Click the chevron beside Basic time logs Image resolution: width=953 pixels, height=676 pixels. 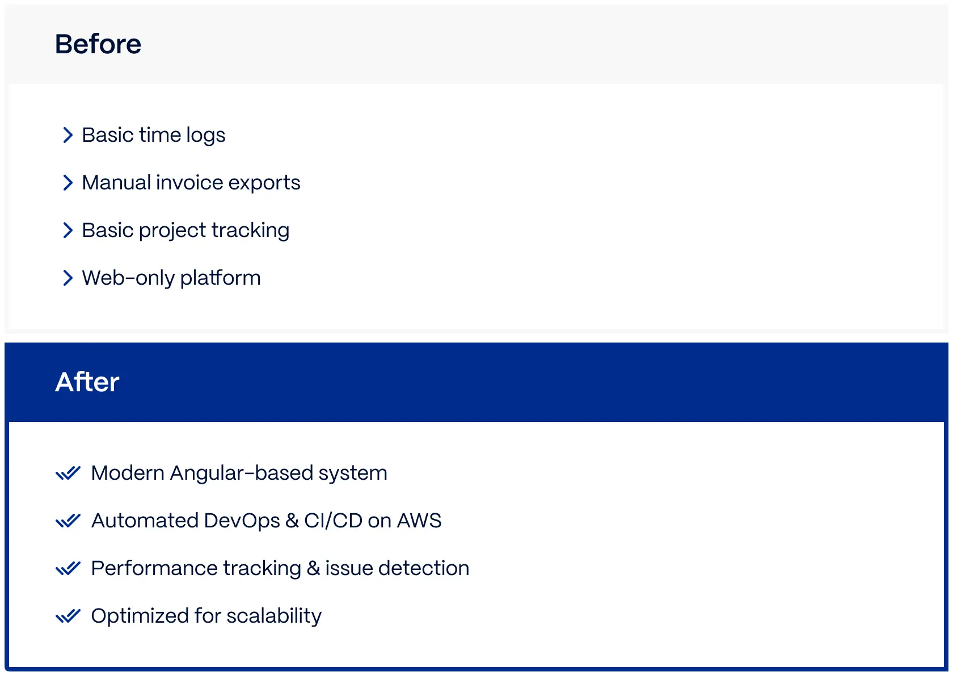pos(68,135)
